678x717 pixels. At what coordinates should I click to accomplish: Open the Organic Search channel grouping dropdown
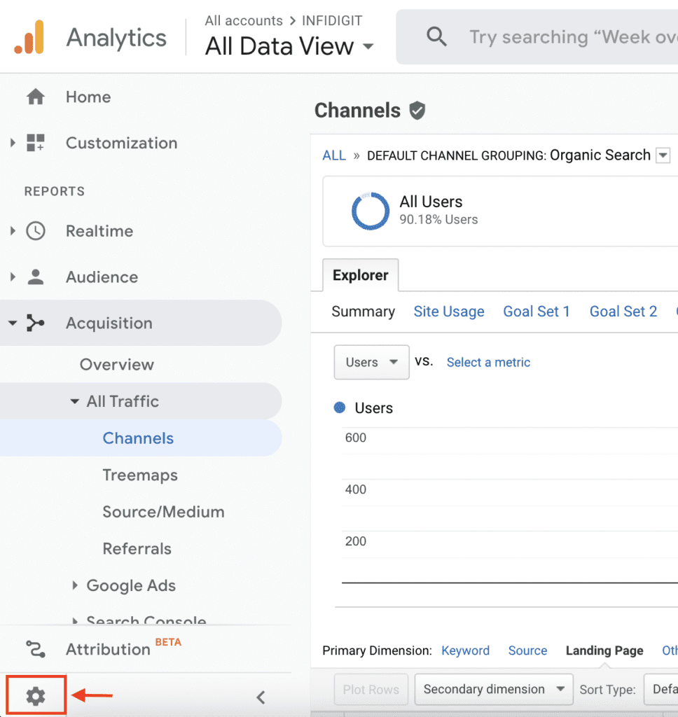[663, 155]
